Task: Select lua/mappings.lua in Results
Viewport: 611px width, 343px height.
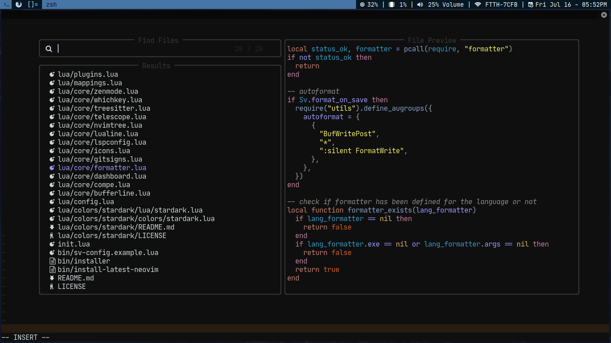Action: coord(90,83)
